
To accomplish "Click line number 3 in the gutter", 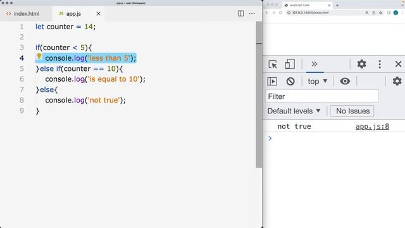I will coord(22,47).
